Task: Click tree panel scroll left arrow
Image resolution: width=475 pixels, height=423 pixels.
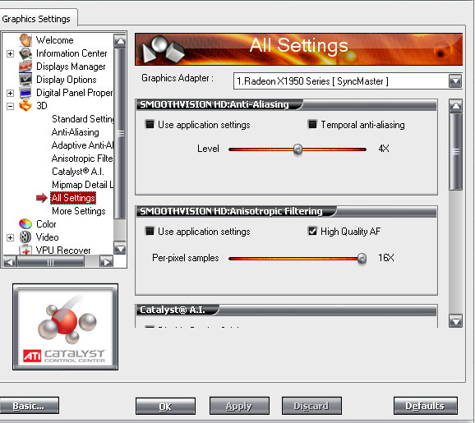Action: click(9, 262)
